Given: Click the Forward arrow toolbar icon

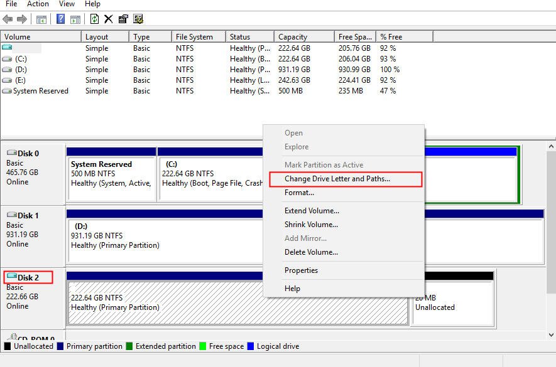Looking at the screenshot, I should pyautogui.click(x=22, y=19).
